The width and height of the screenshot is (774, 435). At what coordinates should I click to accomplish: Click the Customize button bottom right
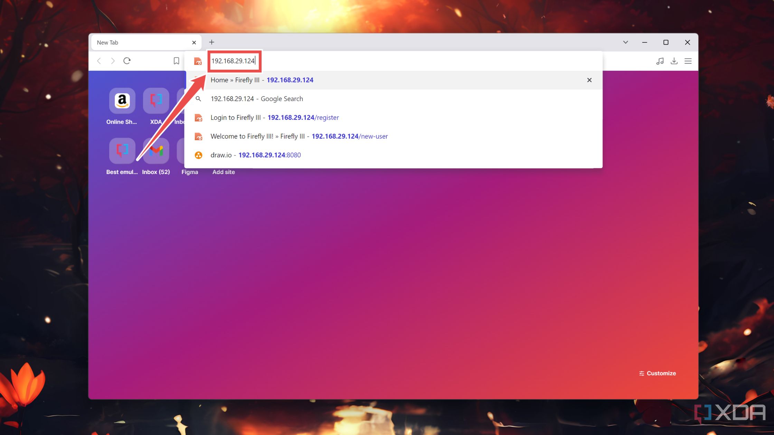(x=658, y=373)
